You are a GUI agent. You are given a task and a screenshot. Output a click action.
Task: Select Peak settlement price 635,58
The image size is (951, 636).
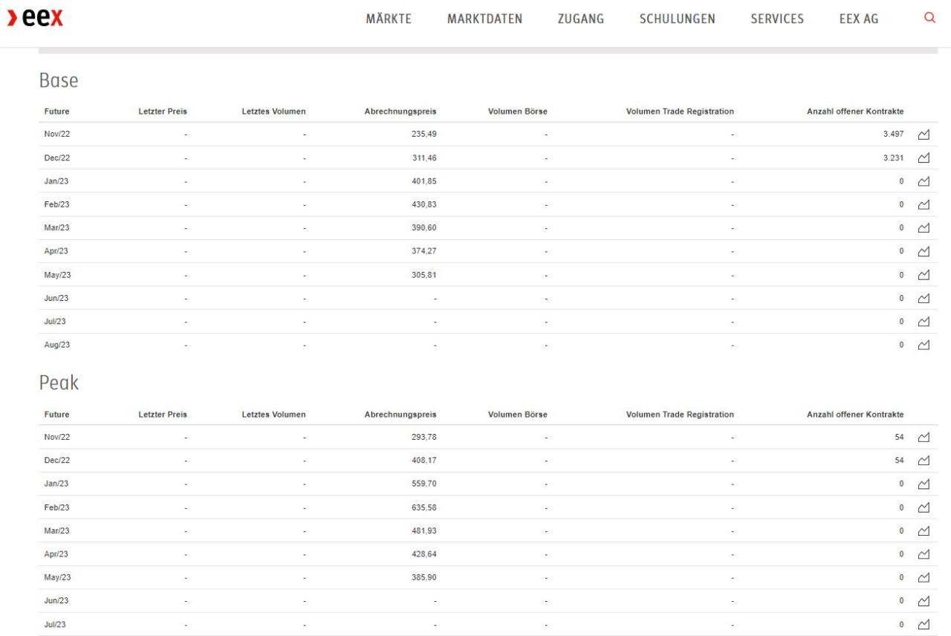[x=424, y=507]
